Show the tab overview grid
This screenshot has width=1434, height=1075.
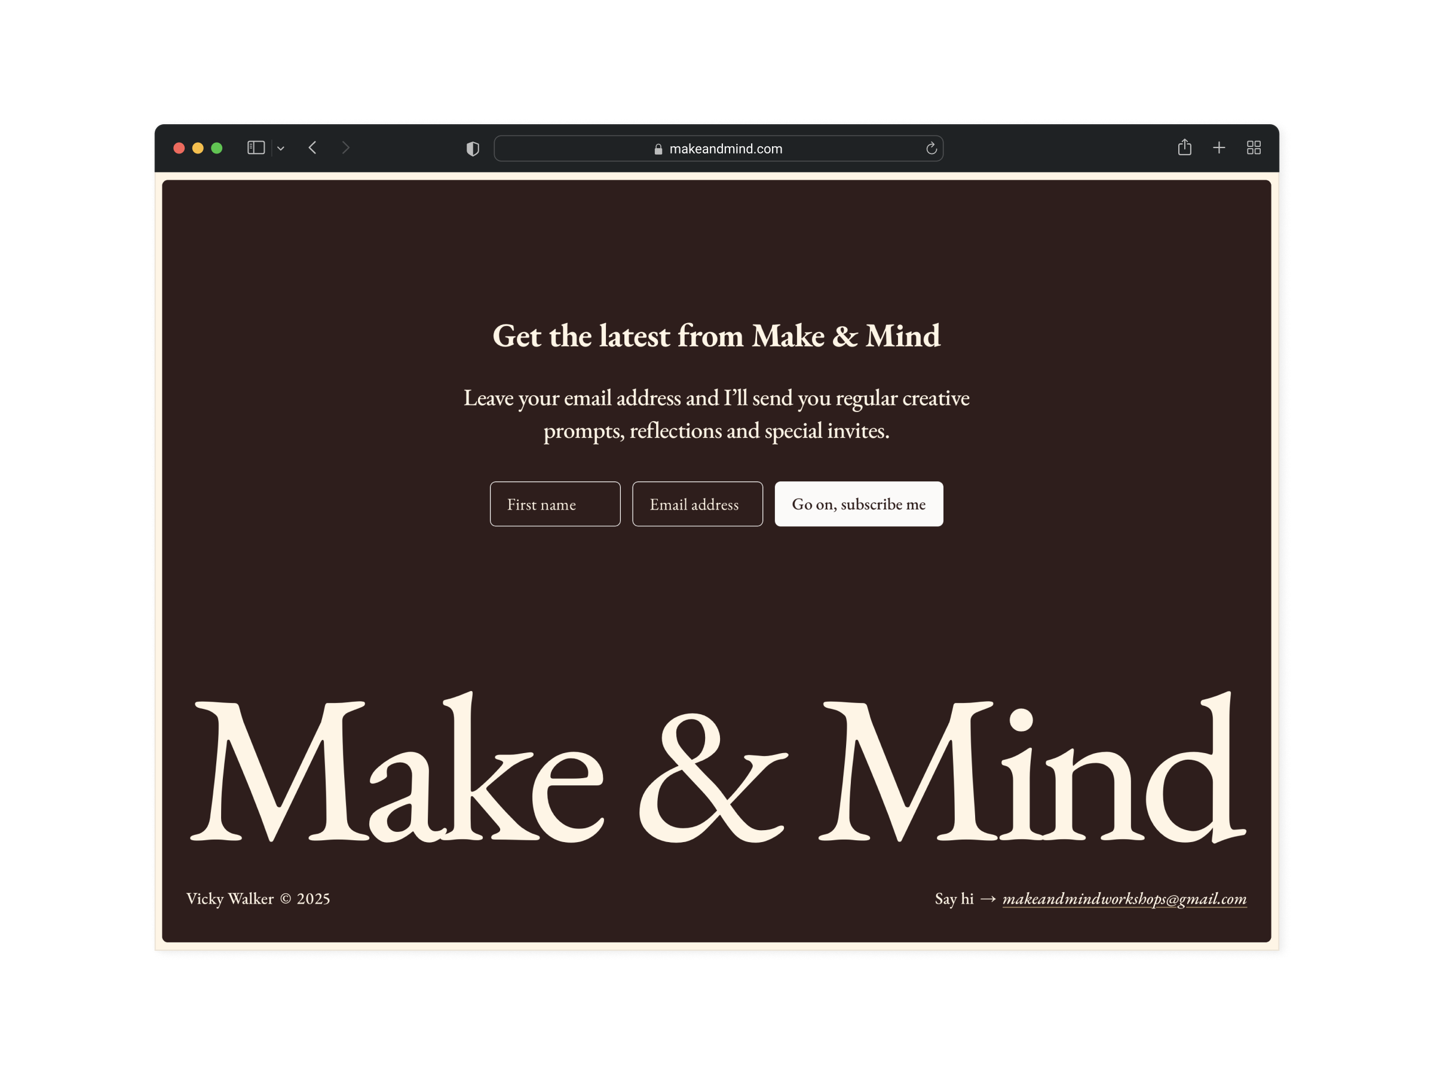1253,148
